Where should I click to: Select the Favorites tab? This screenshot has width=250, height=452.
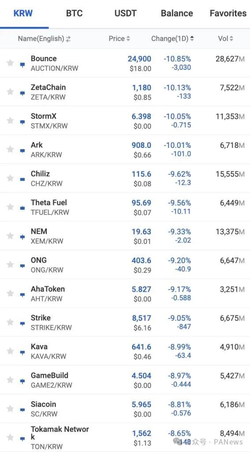228,13
